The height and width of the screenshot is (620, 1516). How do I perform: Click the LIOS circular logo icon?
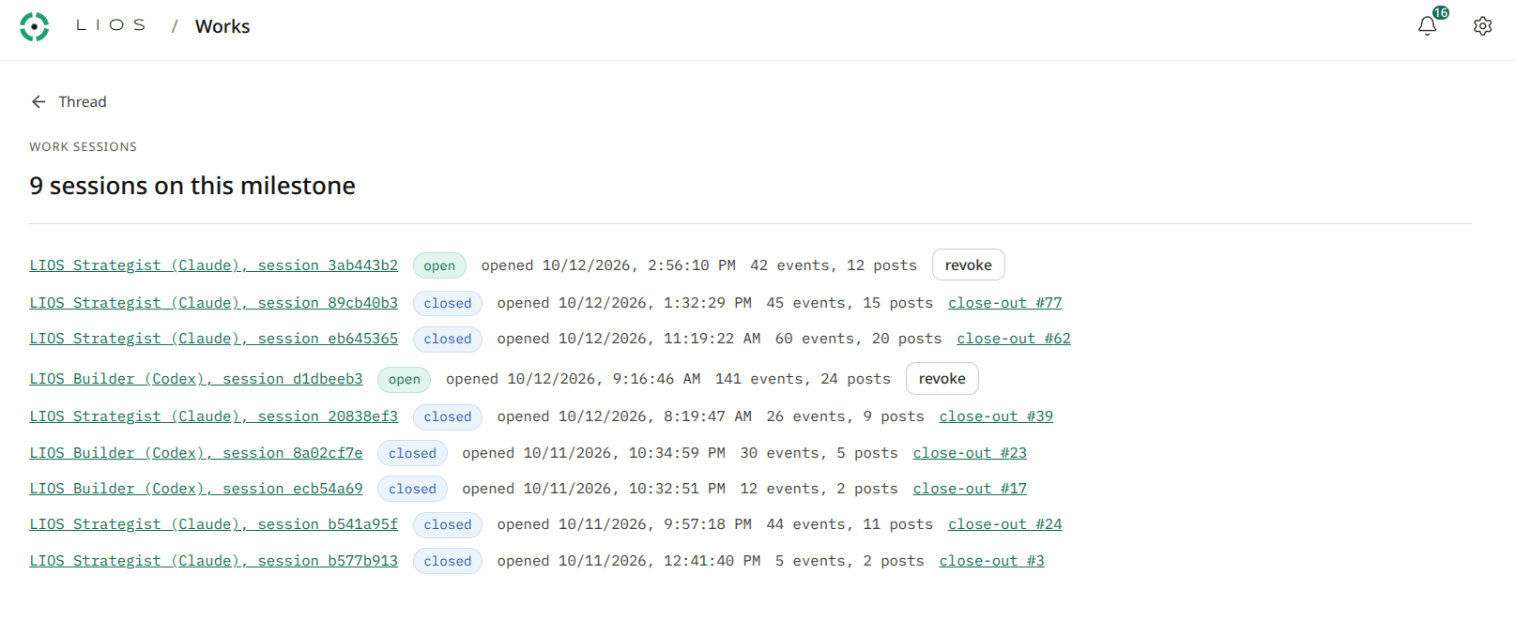point(35,26)
